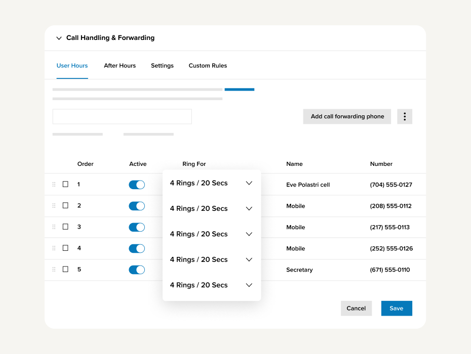Click the empty text input field

point(122,116)
